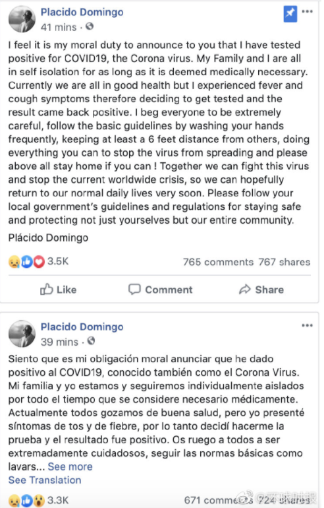The image size is (324, 508).
Task: Click the heart reaction icon on the first post
Action: [x=39, y=262]
